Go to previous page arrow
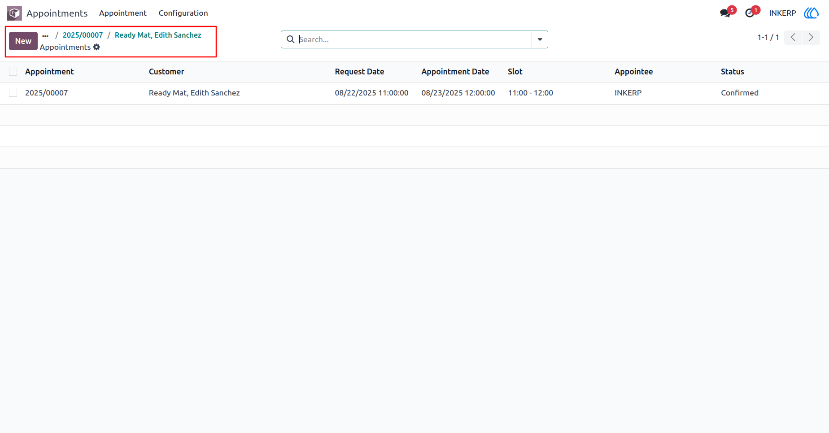 coord(793,37)
